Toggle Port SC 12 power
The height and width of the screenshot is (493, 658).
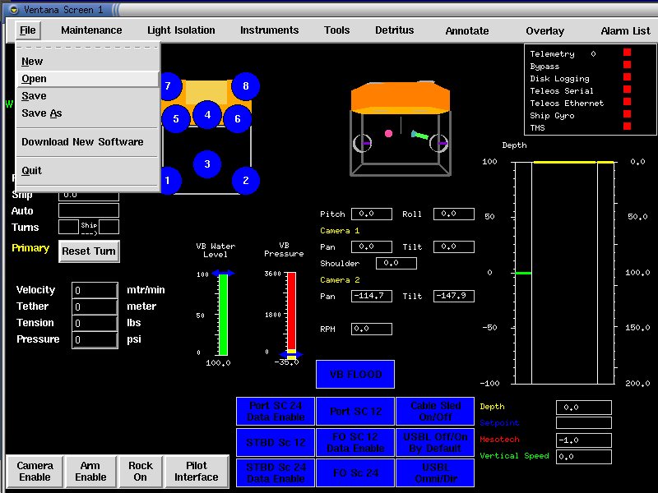pyautogui.click(x=355, y=412)
